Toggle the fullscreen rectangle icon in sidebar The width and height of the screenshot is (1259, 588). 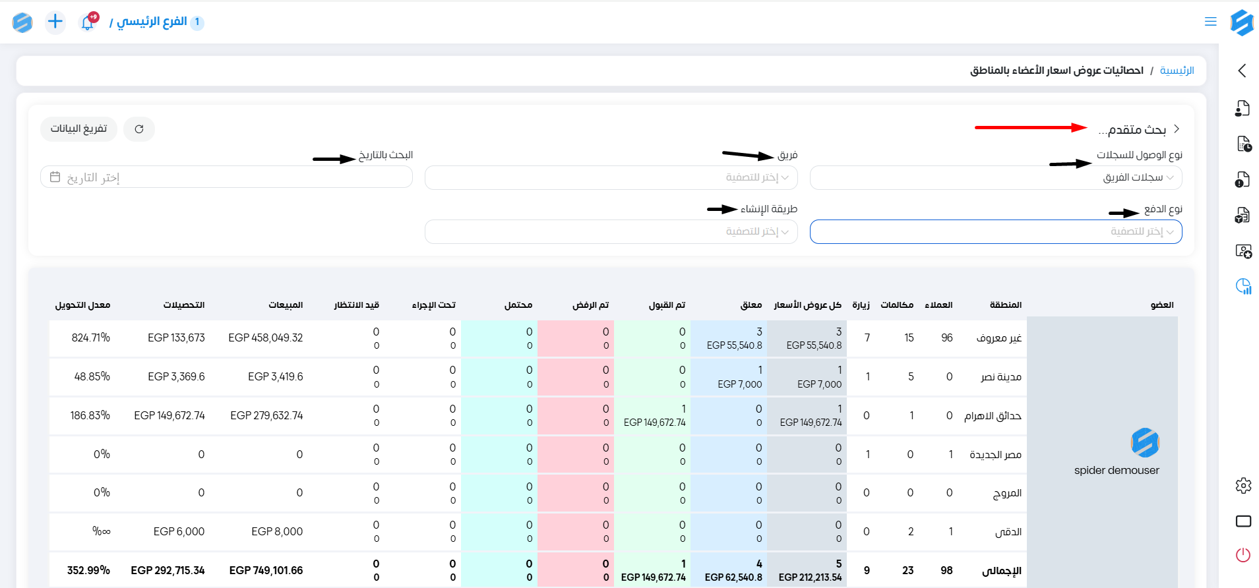1243,521
